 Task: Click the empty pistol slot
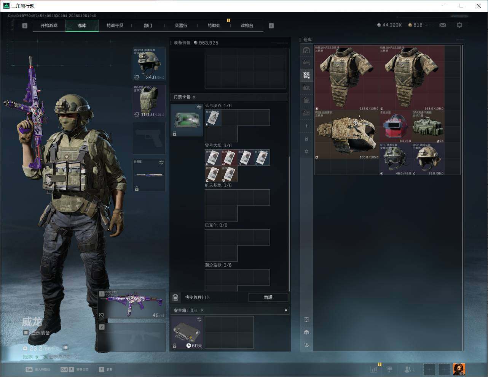149,138
